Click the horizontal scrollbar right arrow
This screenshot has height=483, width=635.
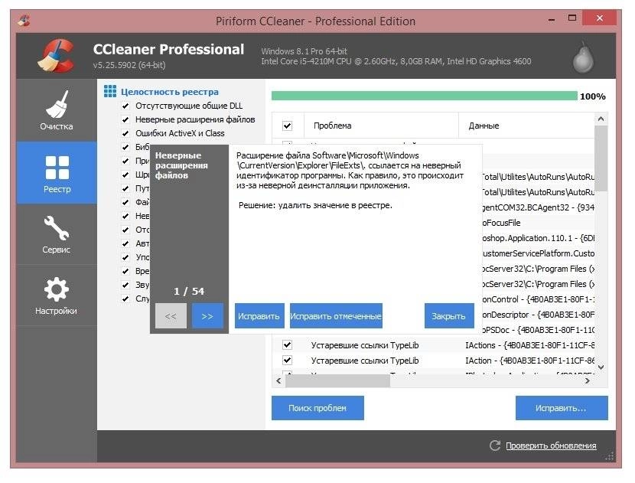click(588, 381)
